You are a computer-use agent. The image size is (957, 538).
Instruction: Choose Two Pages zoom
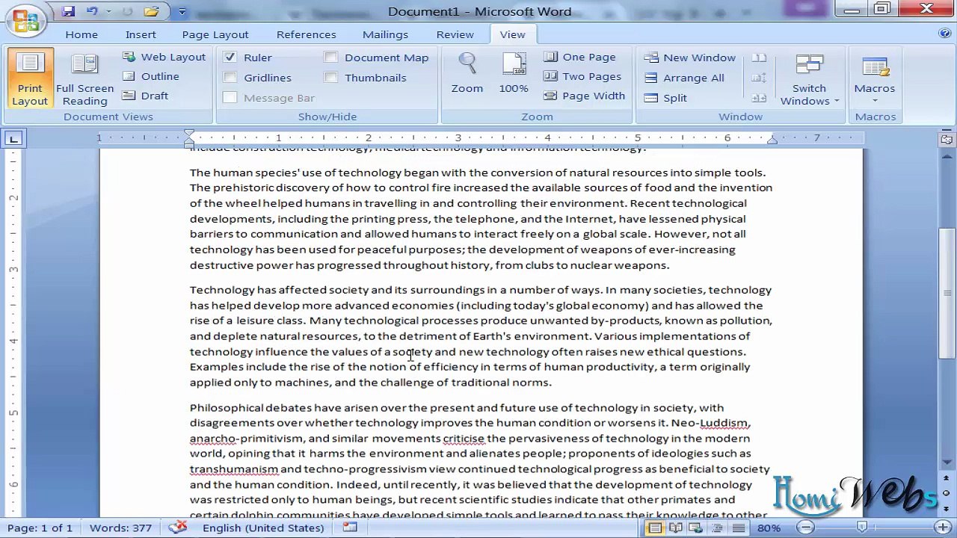pos(583,76)
